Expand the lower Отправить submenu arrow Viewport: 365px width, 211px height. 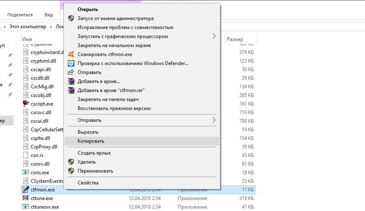214,120
